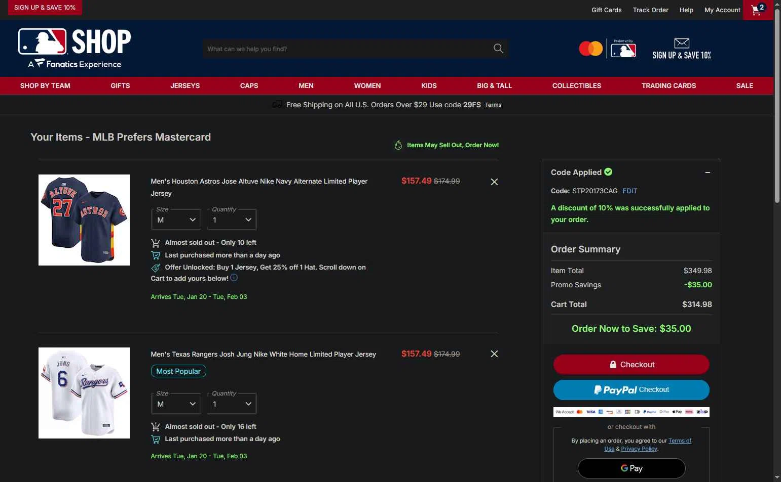Click the search input field
The height and width of the screenshot is (482, 781).
pos(347,49)
